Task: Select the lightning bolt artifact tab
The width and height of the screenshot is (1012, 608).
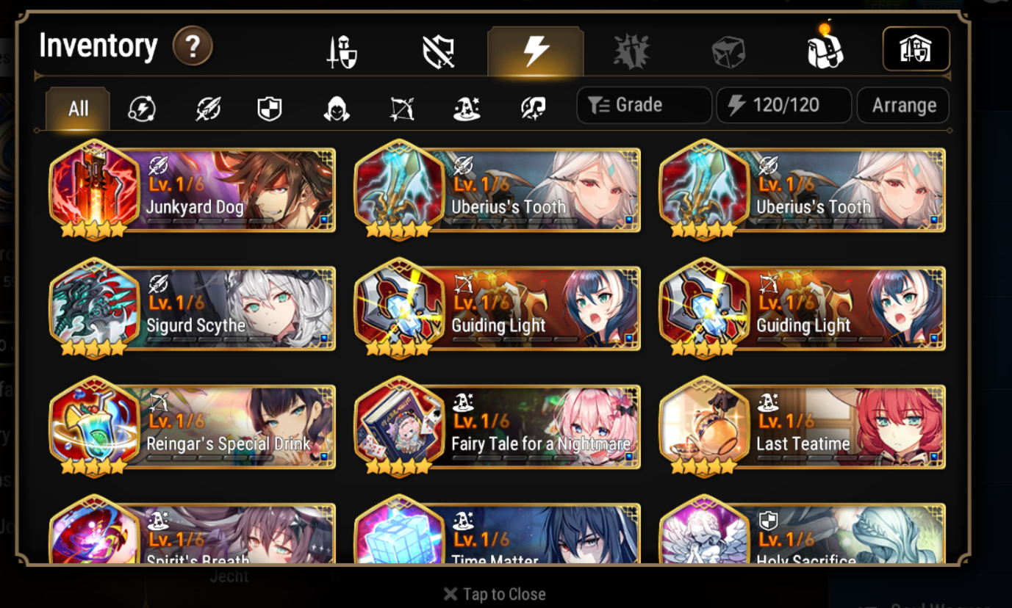Action: coord(536,51)
